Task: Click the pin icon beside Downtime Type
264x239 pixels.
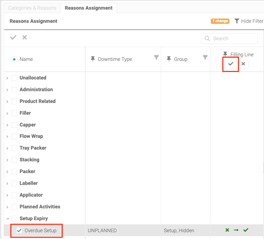Action: (x=93, y=59)
